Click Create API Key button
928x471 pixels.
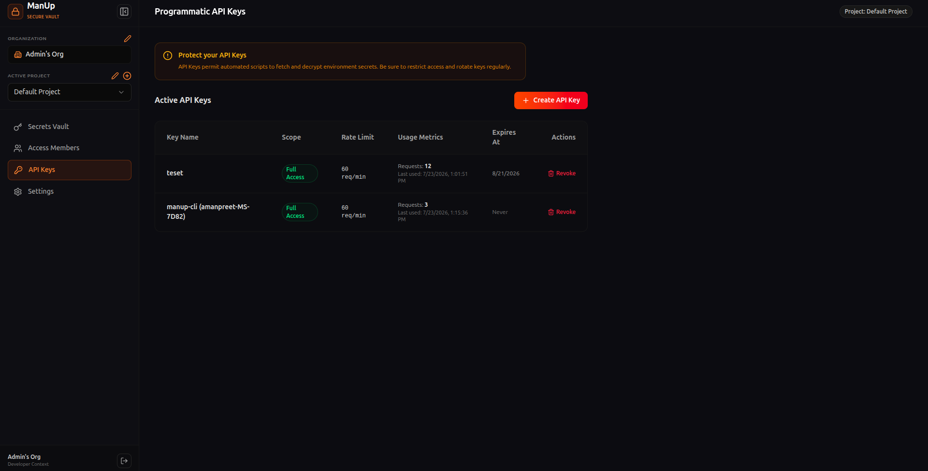[x=551, y=100]
